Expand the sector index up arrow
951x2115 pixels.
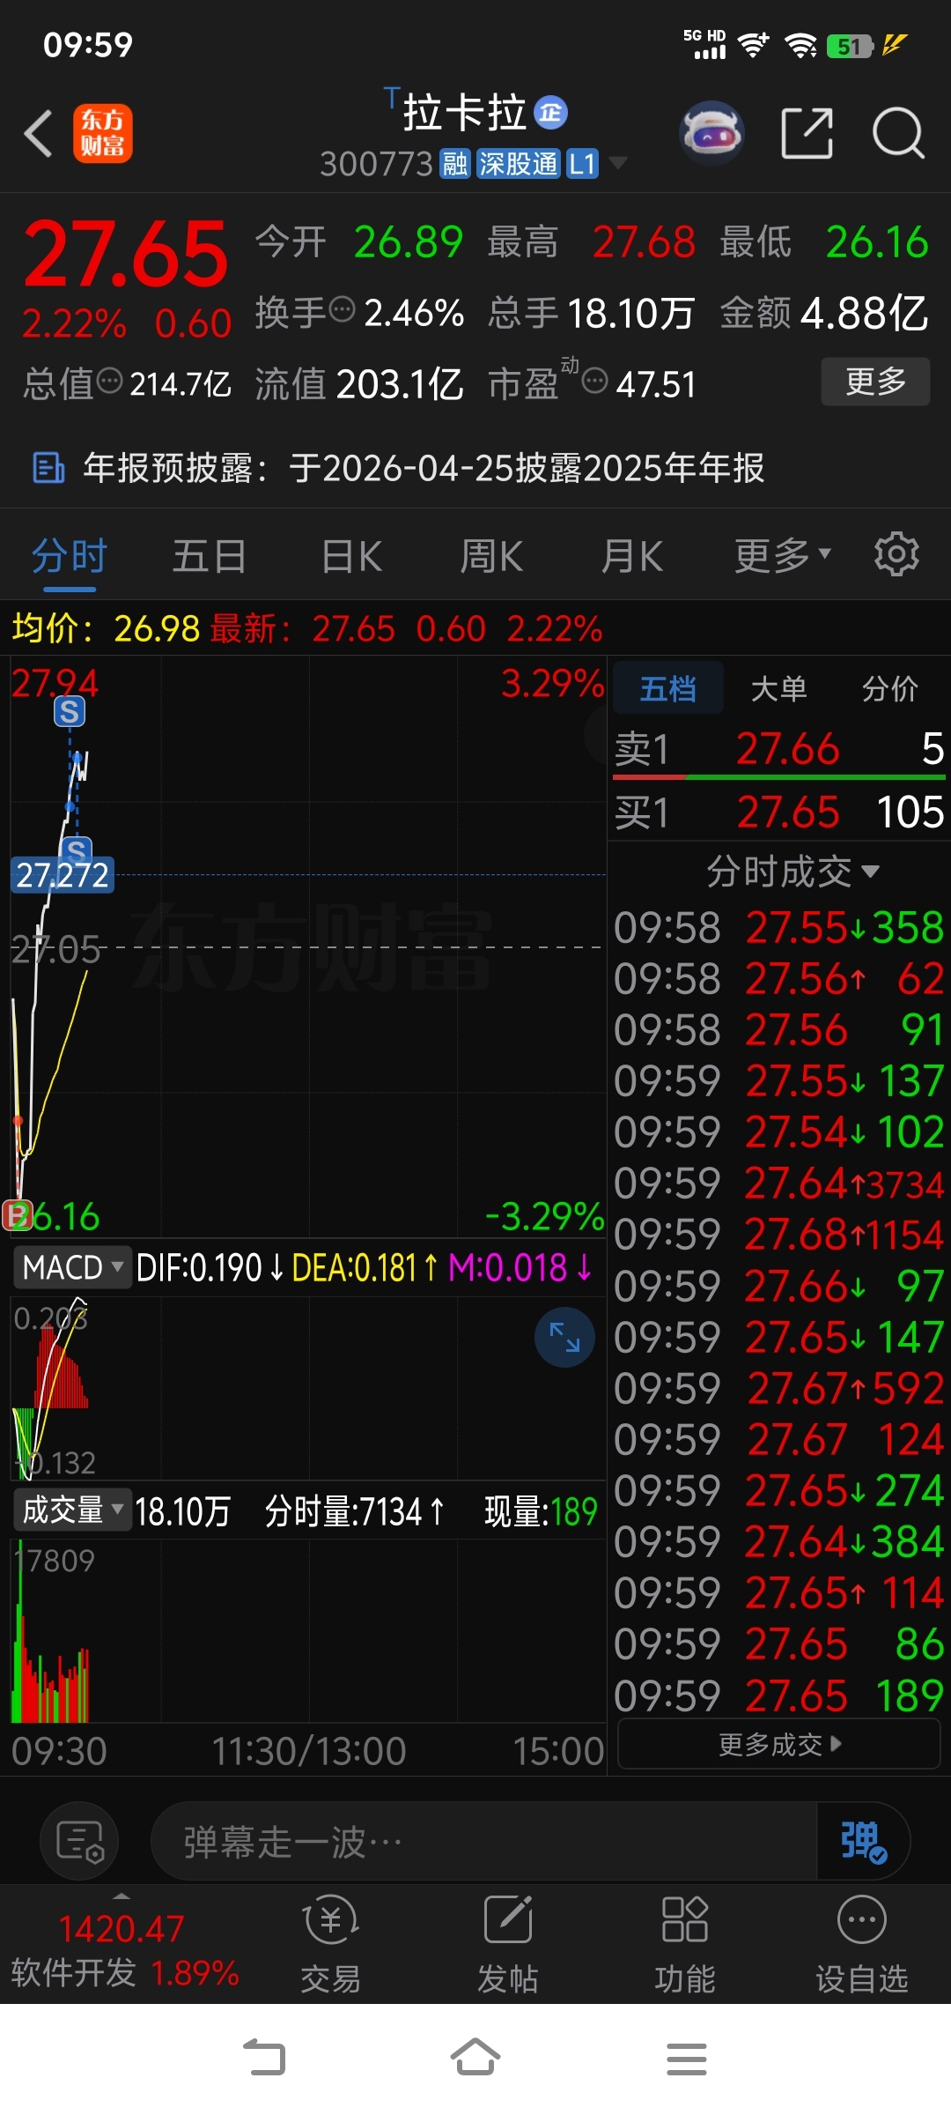122,1896
